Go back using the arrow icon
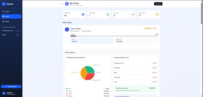The height and width of the screenshot is (97, 203). 62,4
